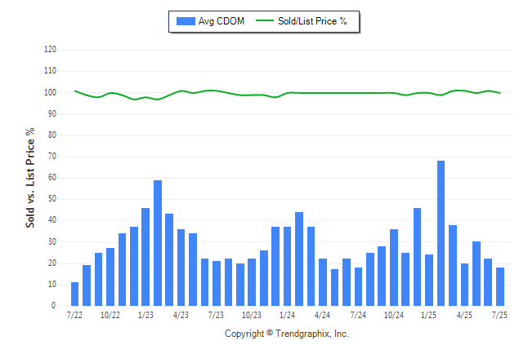
Task: Click the bar above the 1/24 label
Action: (x=287, y=266)
